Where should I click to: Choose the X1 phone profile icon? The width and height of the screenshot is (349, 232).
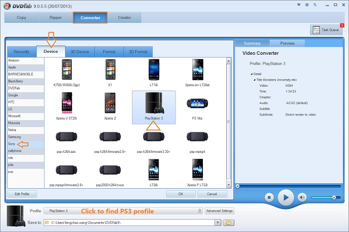[x=110, y=70]
